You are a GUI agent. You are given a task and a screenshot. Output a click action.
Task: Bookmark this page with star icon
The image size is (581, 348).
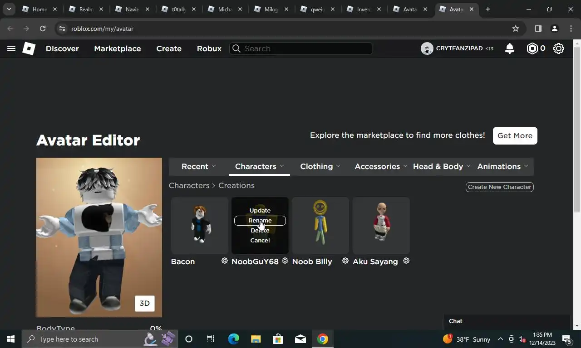tap(516, 29)
